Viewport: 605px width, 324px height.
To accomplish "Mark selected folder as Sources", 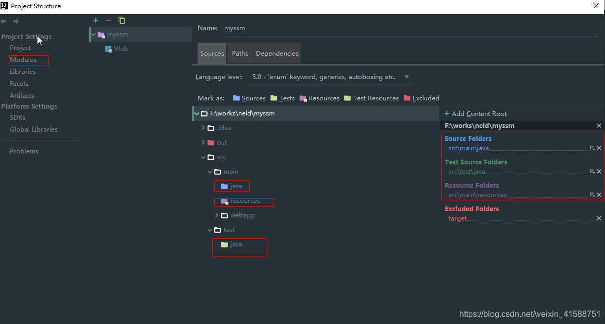I will (x=253, y=98).
